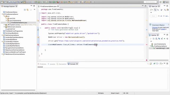This screenshot has height=95, width=170.
Task: Expand Referenced Libraries node
Action: click(4, 27)
